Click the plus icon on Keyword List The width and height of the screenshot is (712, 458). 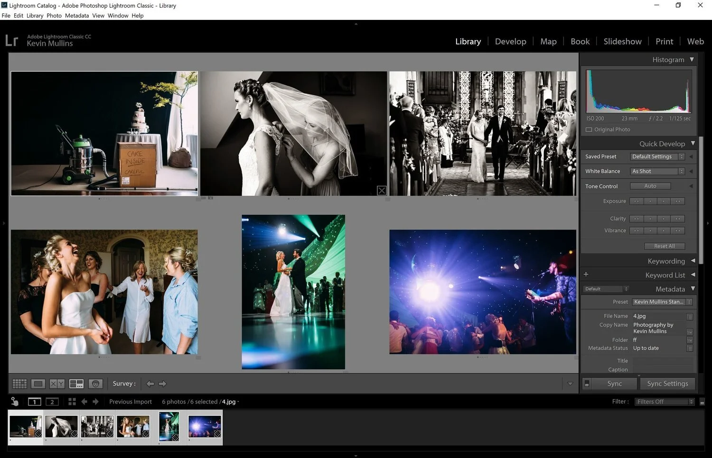(586, 274)
